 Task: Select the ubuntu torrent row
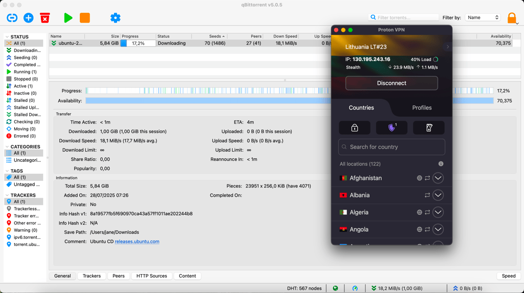click(x=190, y=43)
